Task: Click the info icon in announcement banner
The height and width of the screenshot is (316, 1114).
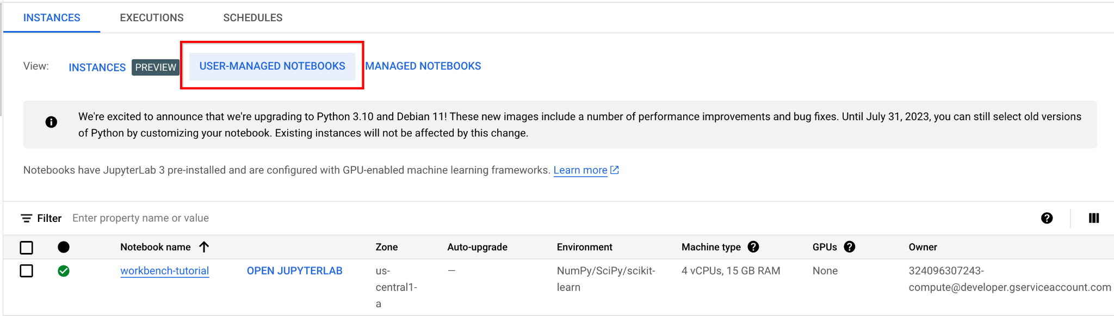Action: point(51,122)
